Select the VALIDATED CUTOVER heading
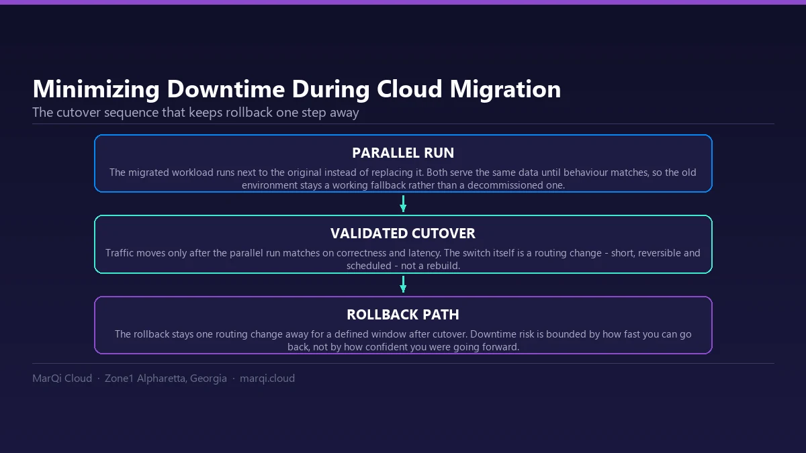The image size is (806, 453). 403,234
